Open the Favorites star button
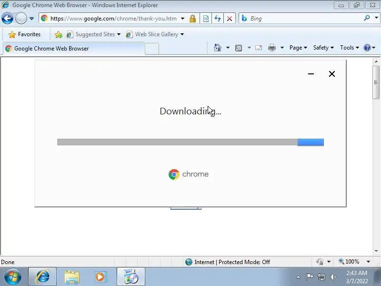 (25, 34)
